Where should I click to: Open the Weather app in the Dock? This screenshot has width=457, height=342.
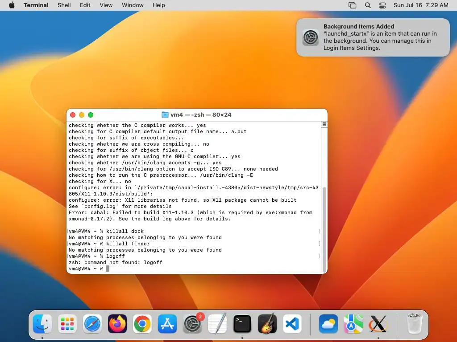coord(328,324)
